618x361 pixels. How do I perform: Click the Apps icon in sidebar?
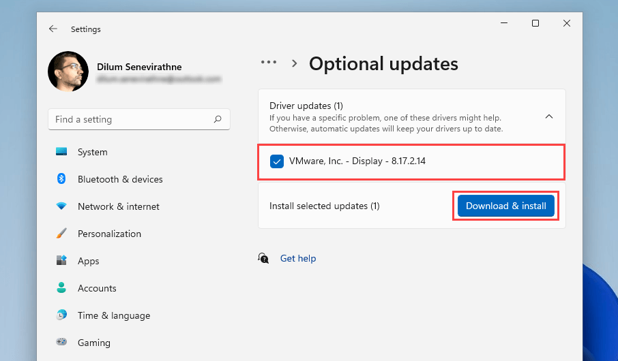(61, 261)
